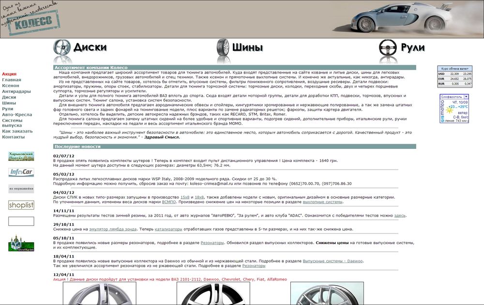
Task: Open the shoplist banner
Action: tap(21, 205)
